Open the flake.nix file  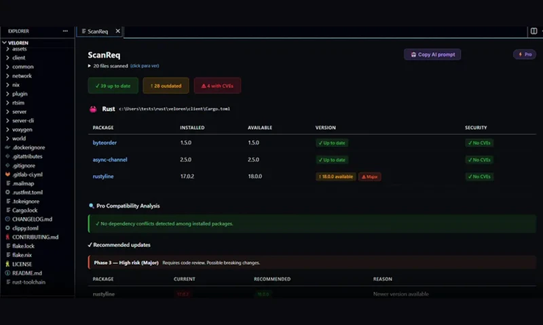click(x=22, y=255)
